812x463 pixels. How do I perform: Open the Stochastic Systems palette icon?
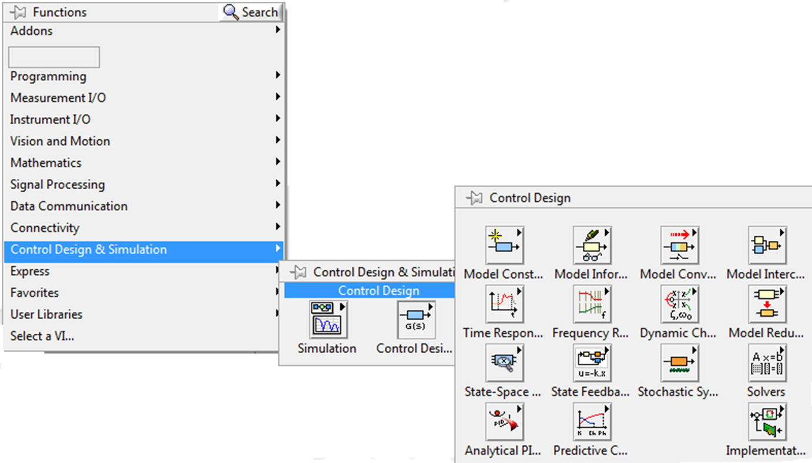tap(679, 363)
